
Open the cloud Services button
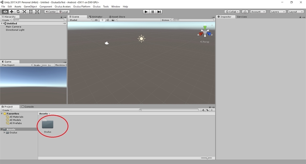[x=245, y=12]
